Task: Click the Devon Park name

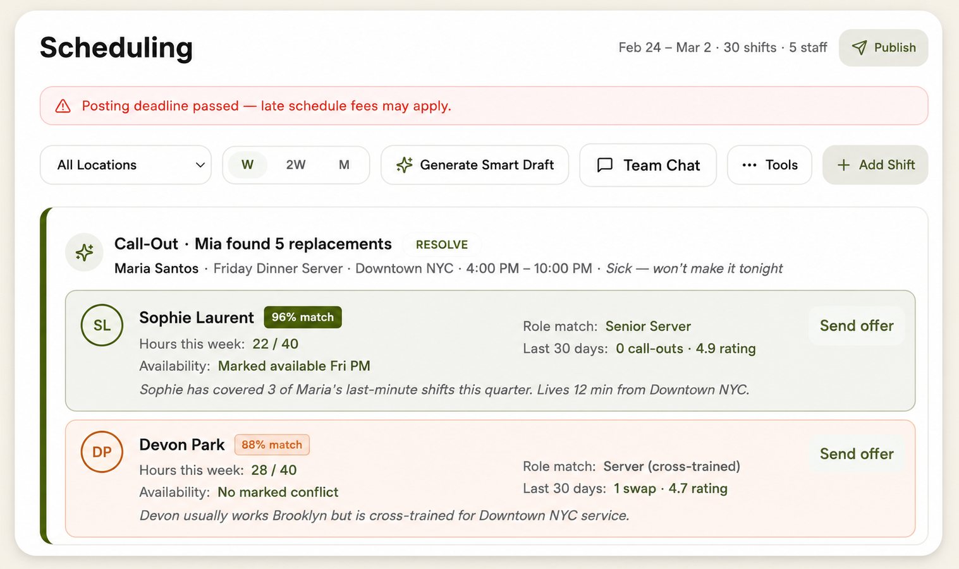Action: point(182,445)
